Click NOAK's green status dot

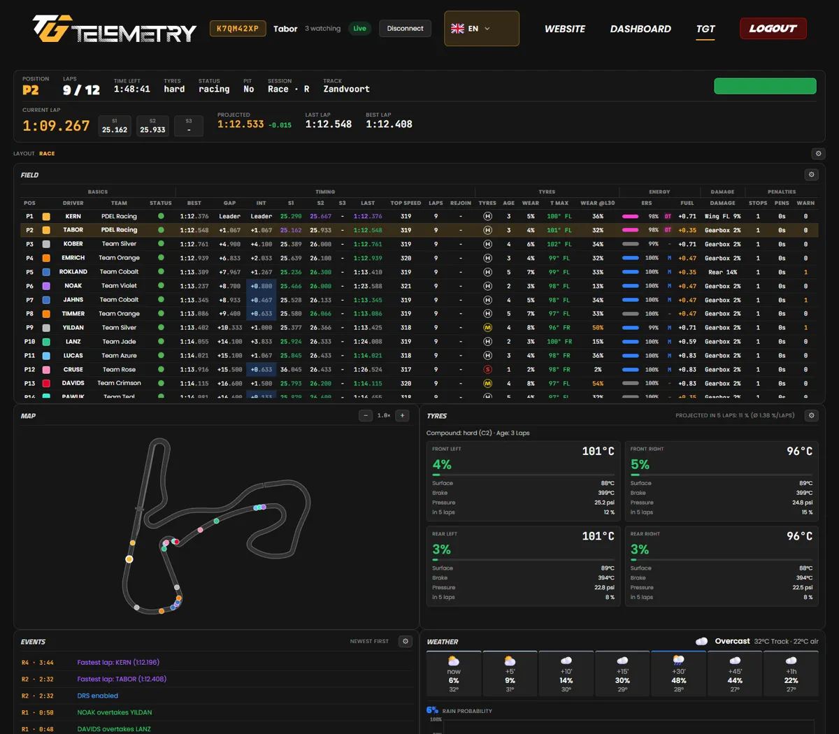click(x=161, y=286)
